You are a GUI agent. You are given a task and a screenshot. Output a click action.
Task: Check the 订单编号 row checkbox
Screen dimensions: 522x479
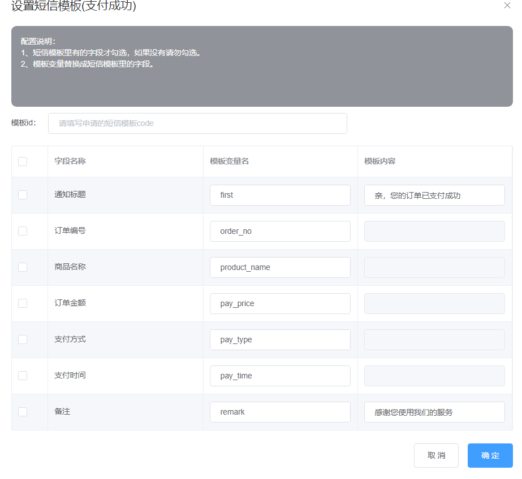point(23,231)
